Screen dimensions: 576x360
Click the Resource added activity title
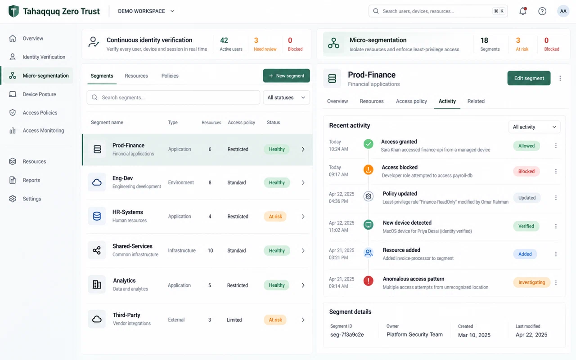(401, 250)
